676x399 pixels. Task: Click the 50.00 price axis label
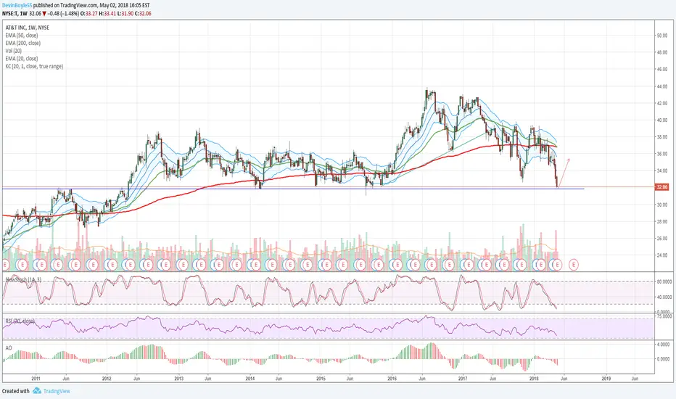coord(661,36)
